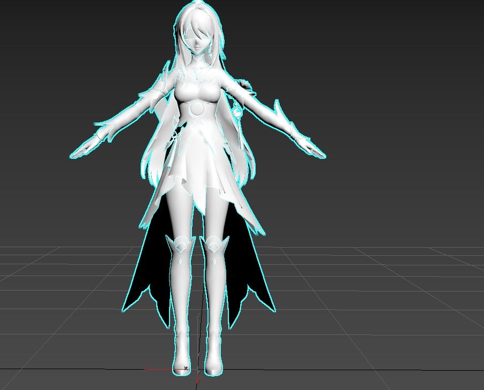Select the black cape tail on the left
Image resolution: width=484 pixels, height=390 pixels.
coord(142,278)
